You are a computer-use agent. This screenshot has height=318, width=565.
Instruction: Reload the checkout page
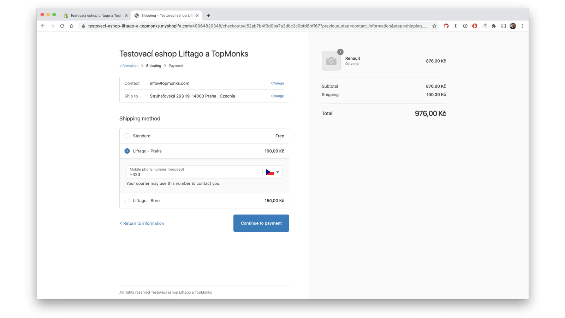pos(62,26)
